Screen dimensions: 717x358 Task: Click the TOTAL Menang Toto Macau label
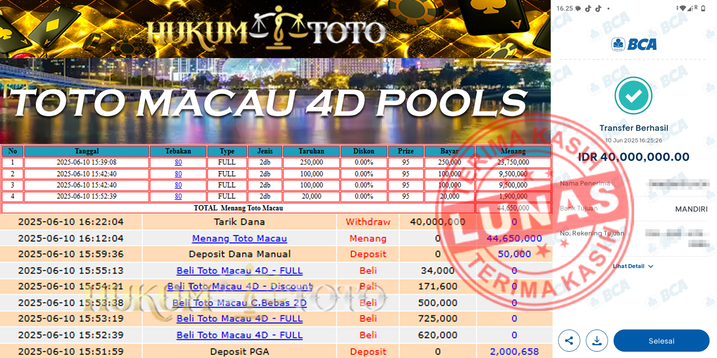coord(238,208)
